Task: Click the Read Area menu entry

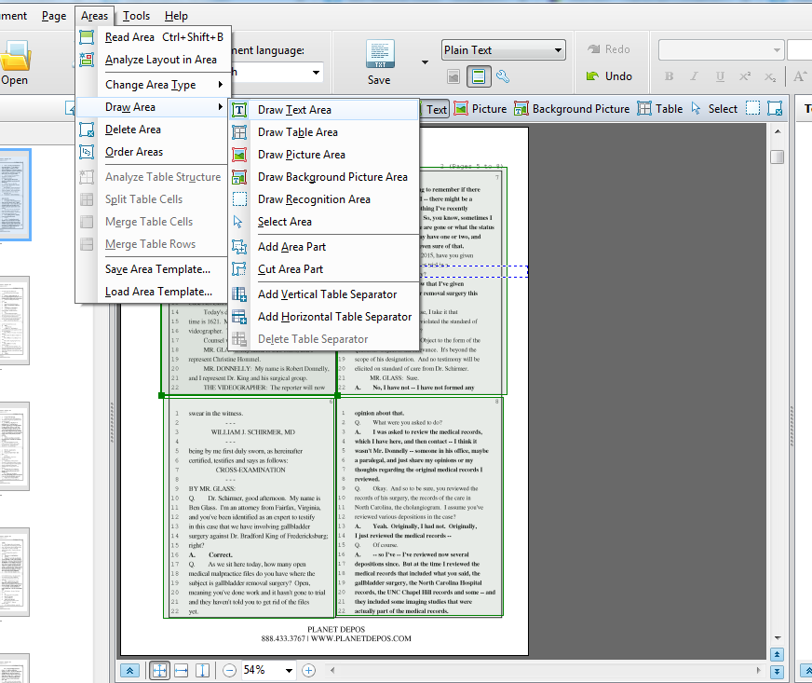Action: point(154,37)
